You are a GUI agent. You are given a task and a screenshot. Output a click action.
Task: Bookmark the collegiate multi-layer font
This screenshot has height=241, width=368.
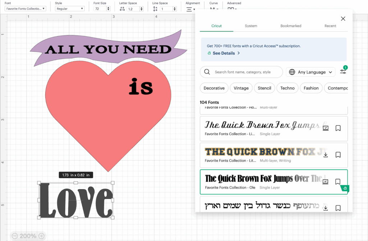click(x=338, y=155)
